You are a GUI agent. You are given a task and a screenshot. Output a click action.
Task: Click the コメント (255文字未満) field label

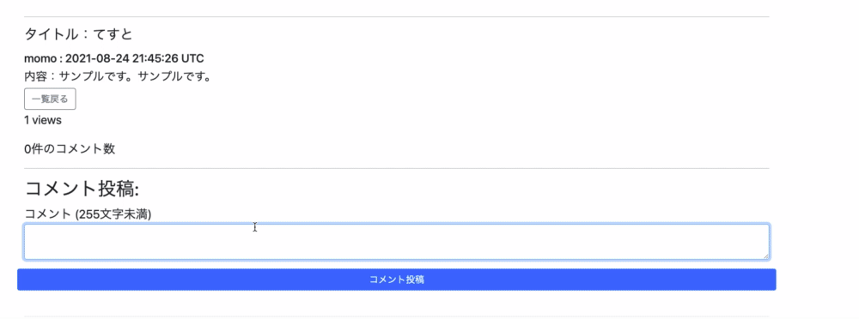tap(88, 214)
